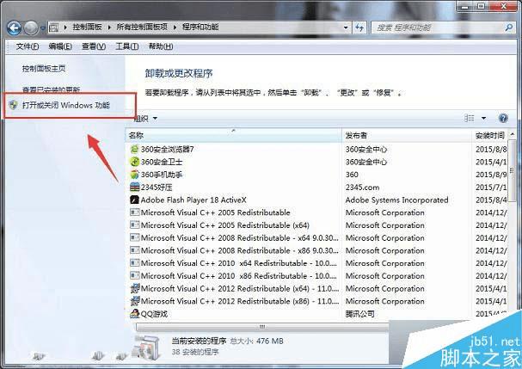522x369 pixels.
Task: Click the search magnifier icon
Action: (509, 28)
